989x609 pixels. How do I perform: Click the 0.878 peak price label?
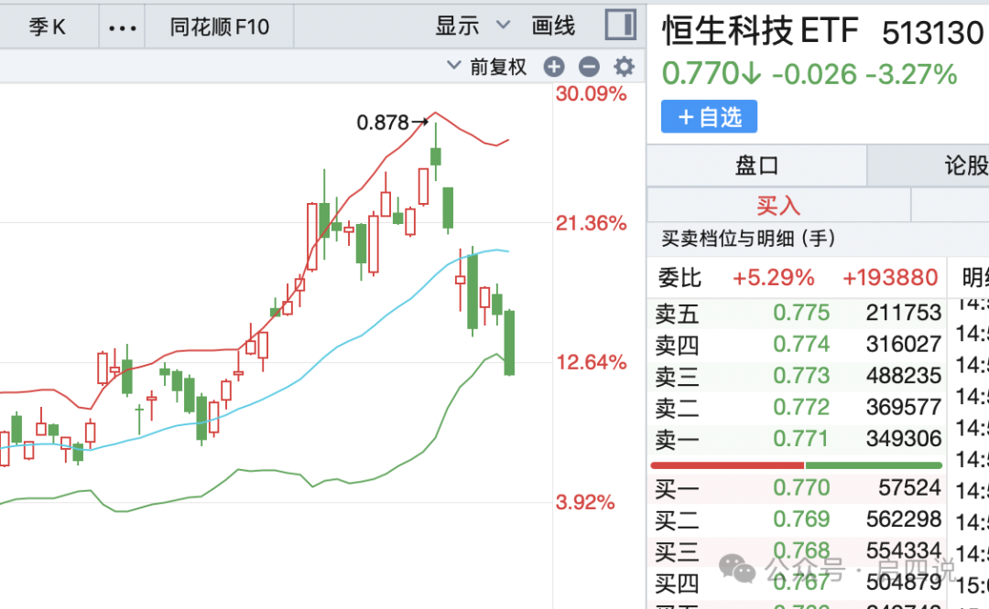click(385, 122)
